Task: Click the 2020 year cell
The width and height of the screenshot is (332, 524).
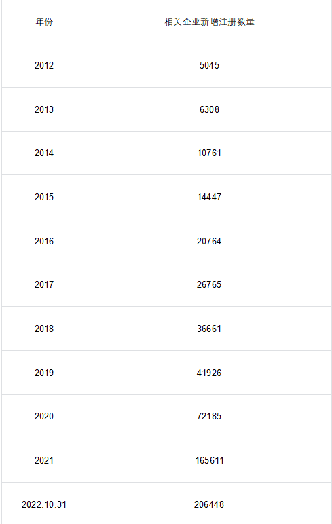Action: point(44,416)
